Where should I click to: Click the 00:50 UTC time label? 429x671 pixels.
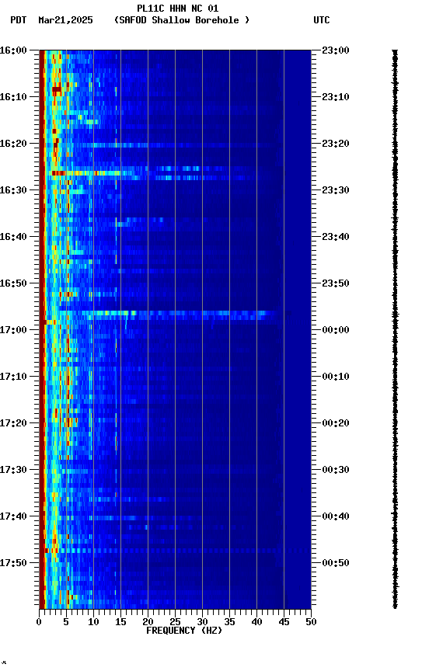pos(336,563)
